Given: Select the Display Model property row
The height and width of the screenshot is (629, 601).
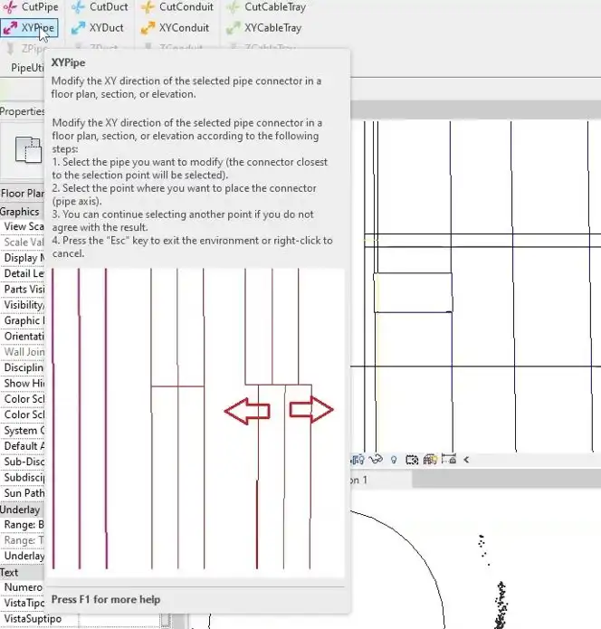Looking at the screenshot, I should click(22, 258).
